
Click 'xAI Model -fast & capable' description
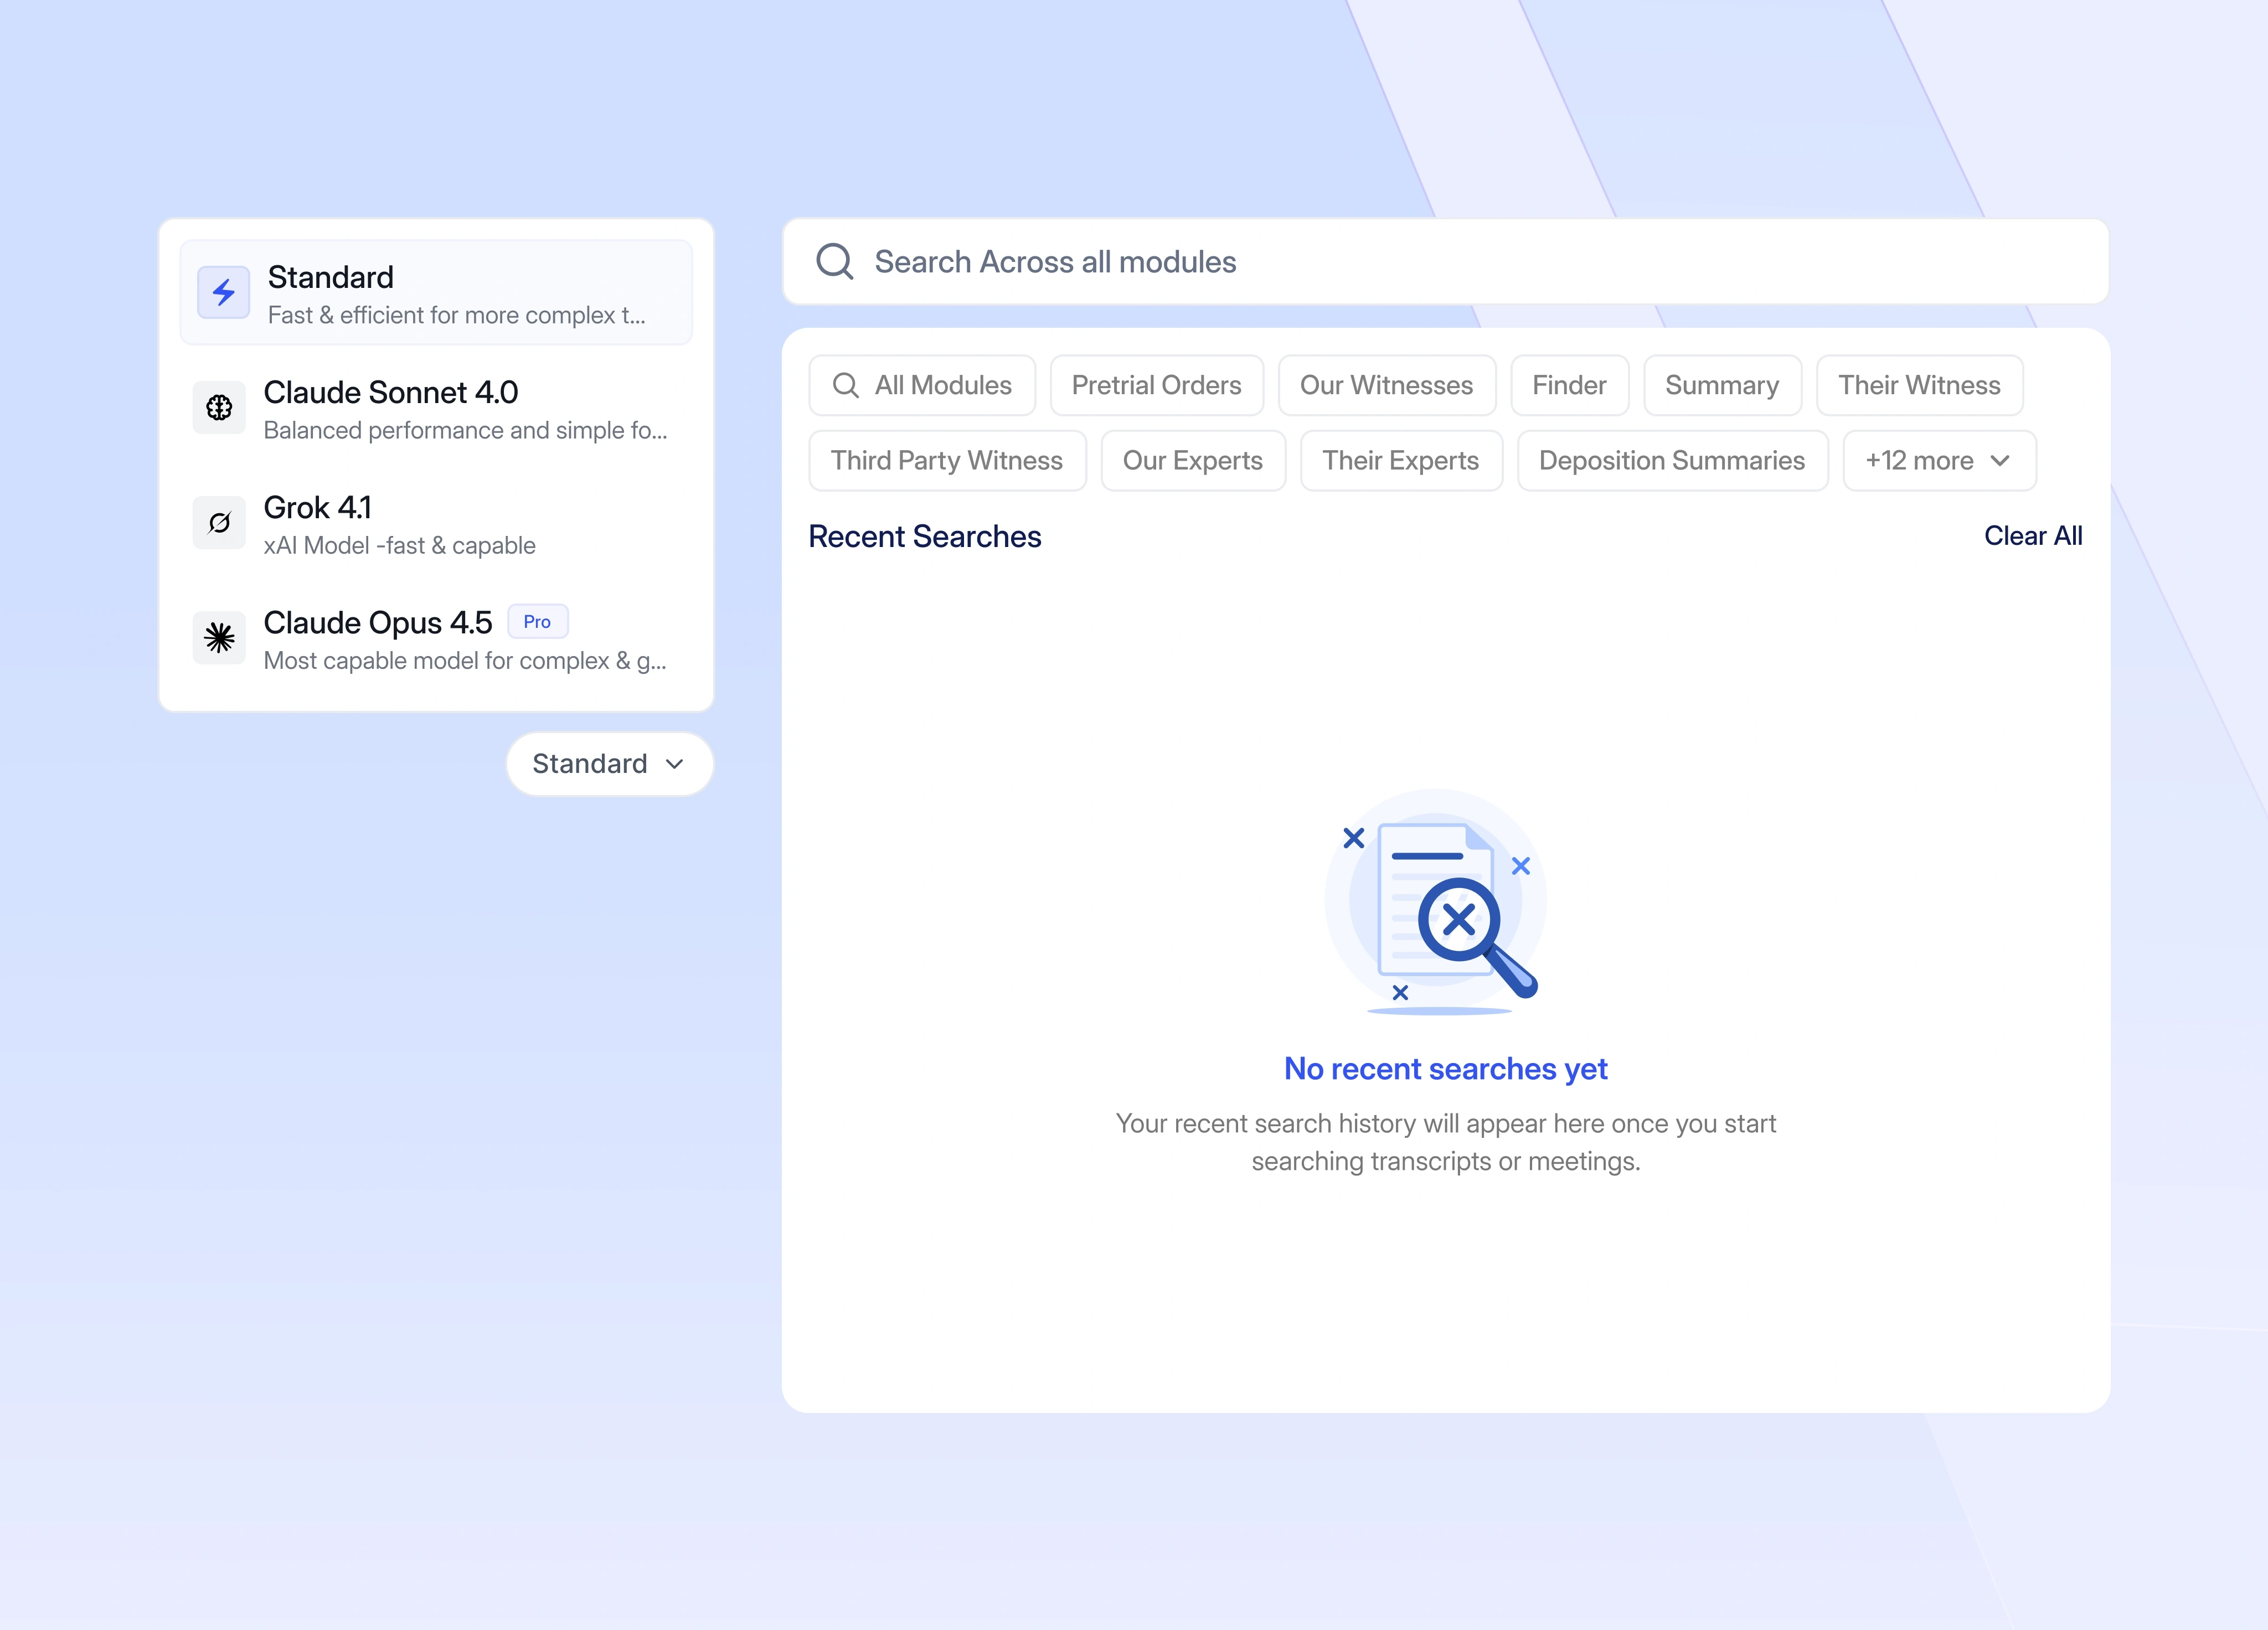[x=400, y=546]
